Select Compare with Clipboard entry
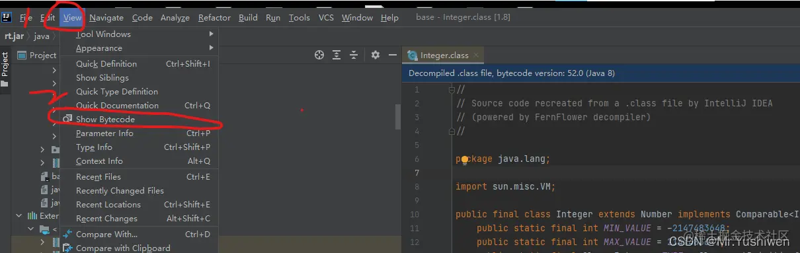 pyautogui.click(x=139, y=248)
